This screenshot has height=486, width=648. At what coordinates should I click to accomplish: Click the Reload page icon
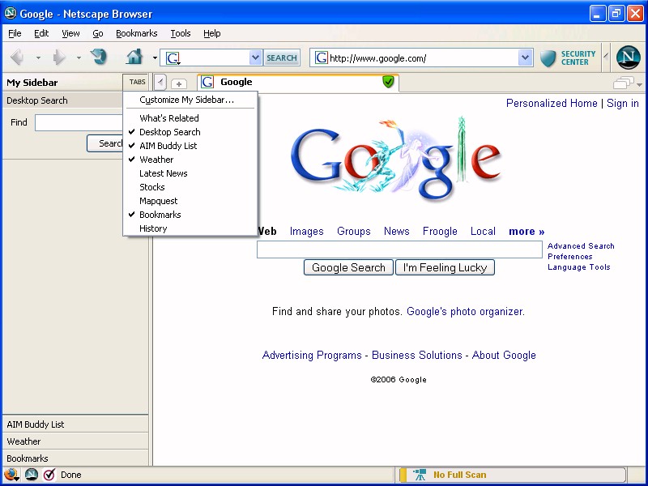[99, 57]
